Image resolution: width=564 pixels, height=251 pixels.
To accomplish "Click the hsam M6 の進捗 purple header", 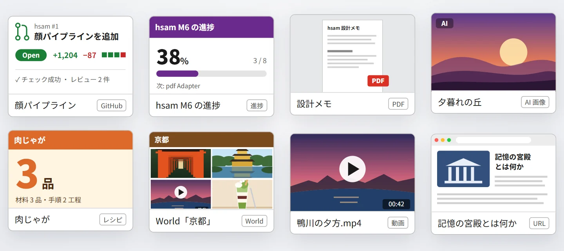I will (211, 27).
